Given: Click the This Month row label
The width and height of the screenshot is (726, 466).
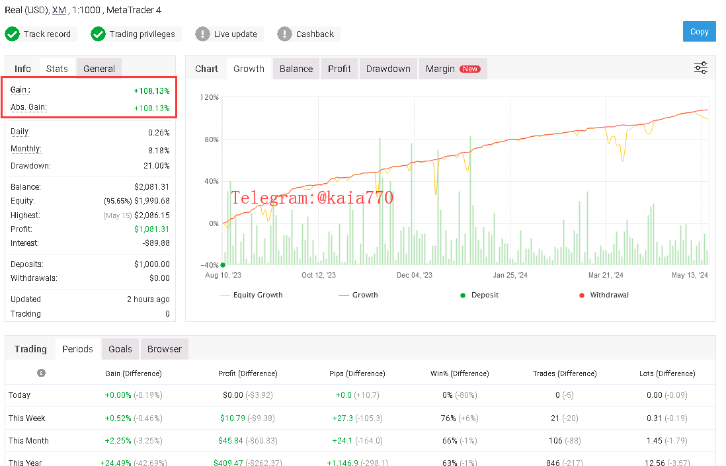Looking at the screenshot, I should point(28,440).
